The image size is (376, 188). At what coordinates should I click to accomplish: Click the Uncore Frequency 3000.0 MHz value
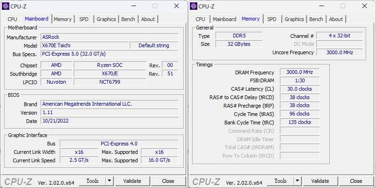tap(340, 53)
